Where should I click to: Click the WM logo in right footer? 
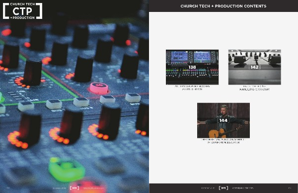pos(223,188)
